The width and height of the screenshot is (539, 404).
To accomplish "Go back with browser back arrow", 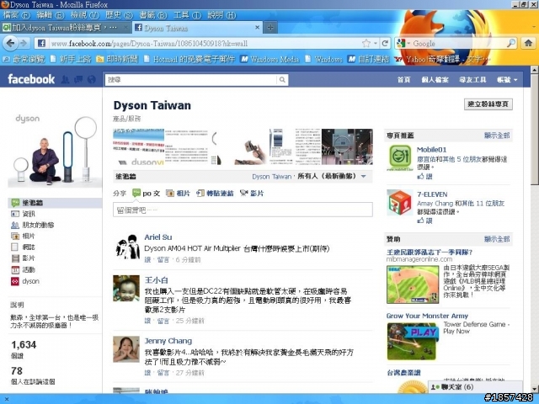I will click(10, 43).
